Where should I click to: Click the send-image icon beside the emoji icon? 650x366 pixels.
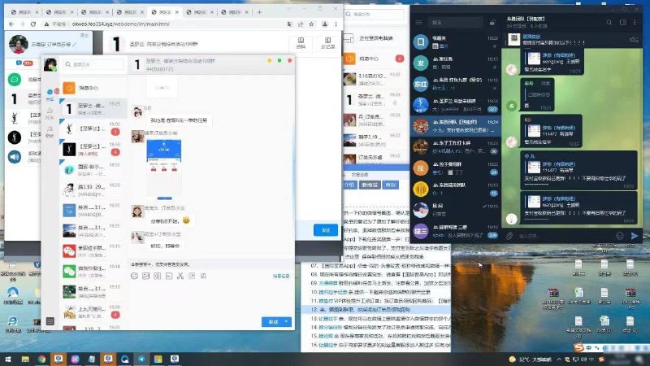point(146,276)
